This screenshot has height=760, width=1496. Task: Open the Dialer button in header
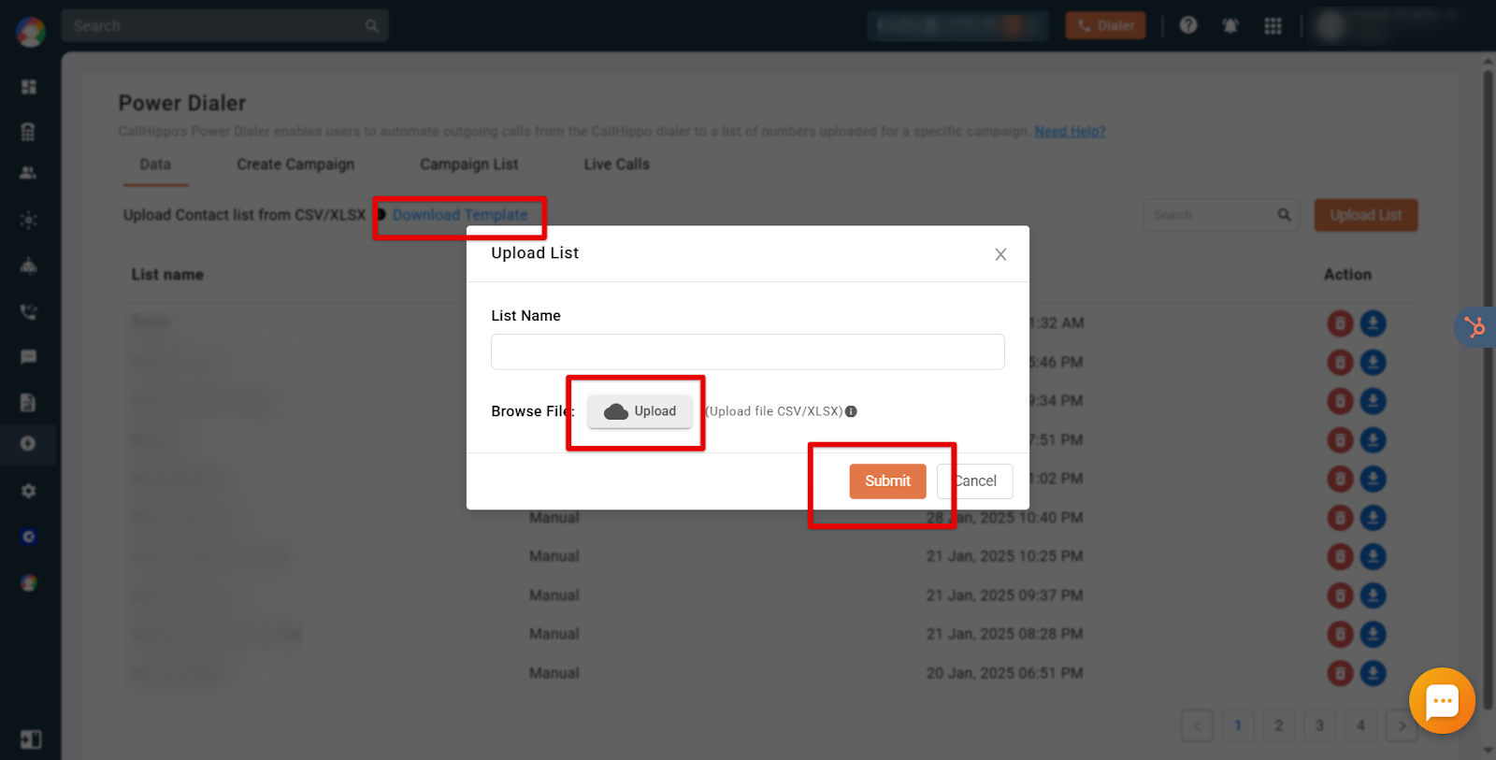(1105, 26)
